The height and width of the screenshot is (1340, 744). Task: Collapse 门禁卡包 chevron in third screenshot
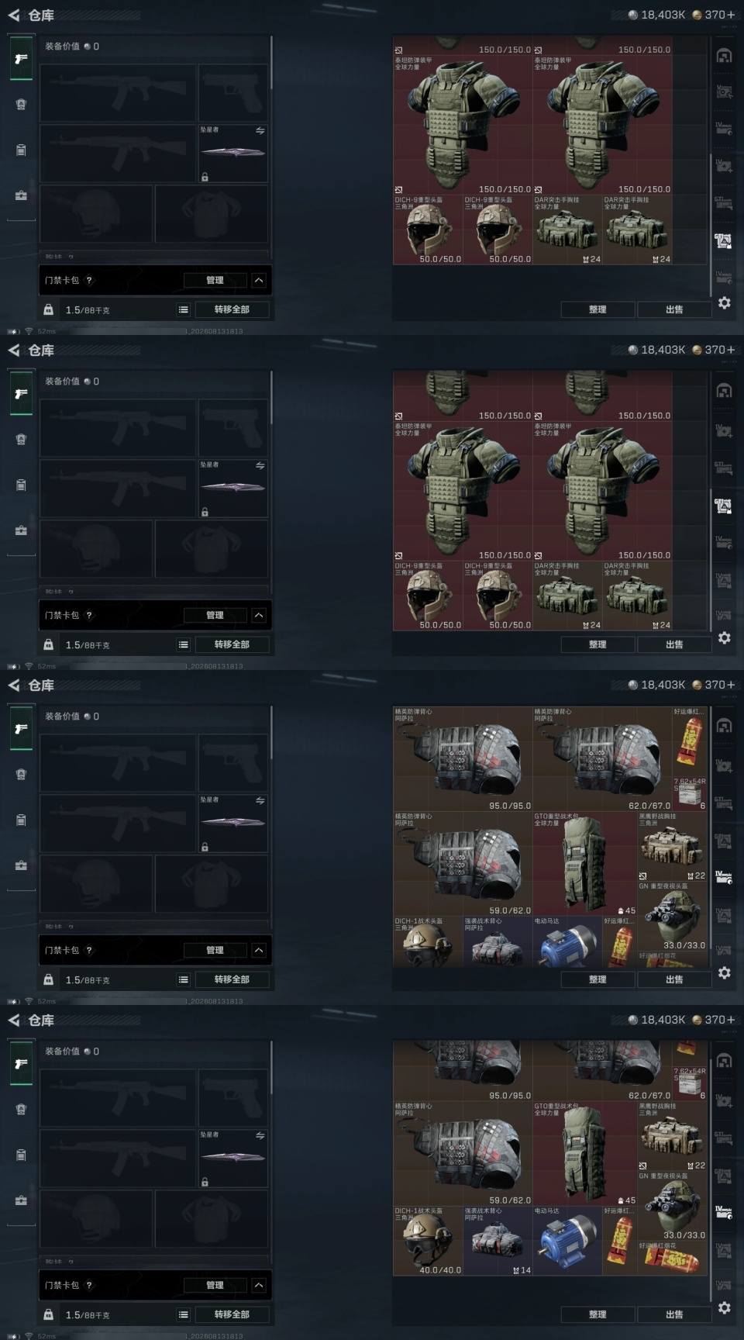[x=259, y=950]
